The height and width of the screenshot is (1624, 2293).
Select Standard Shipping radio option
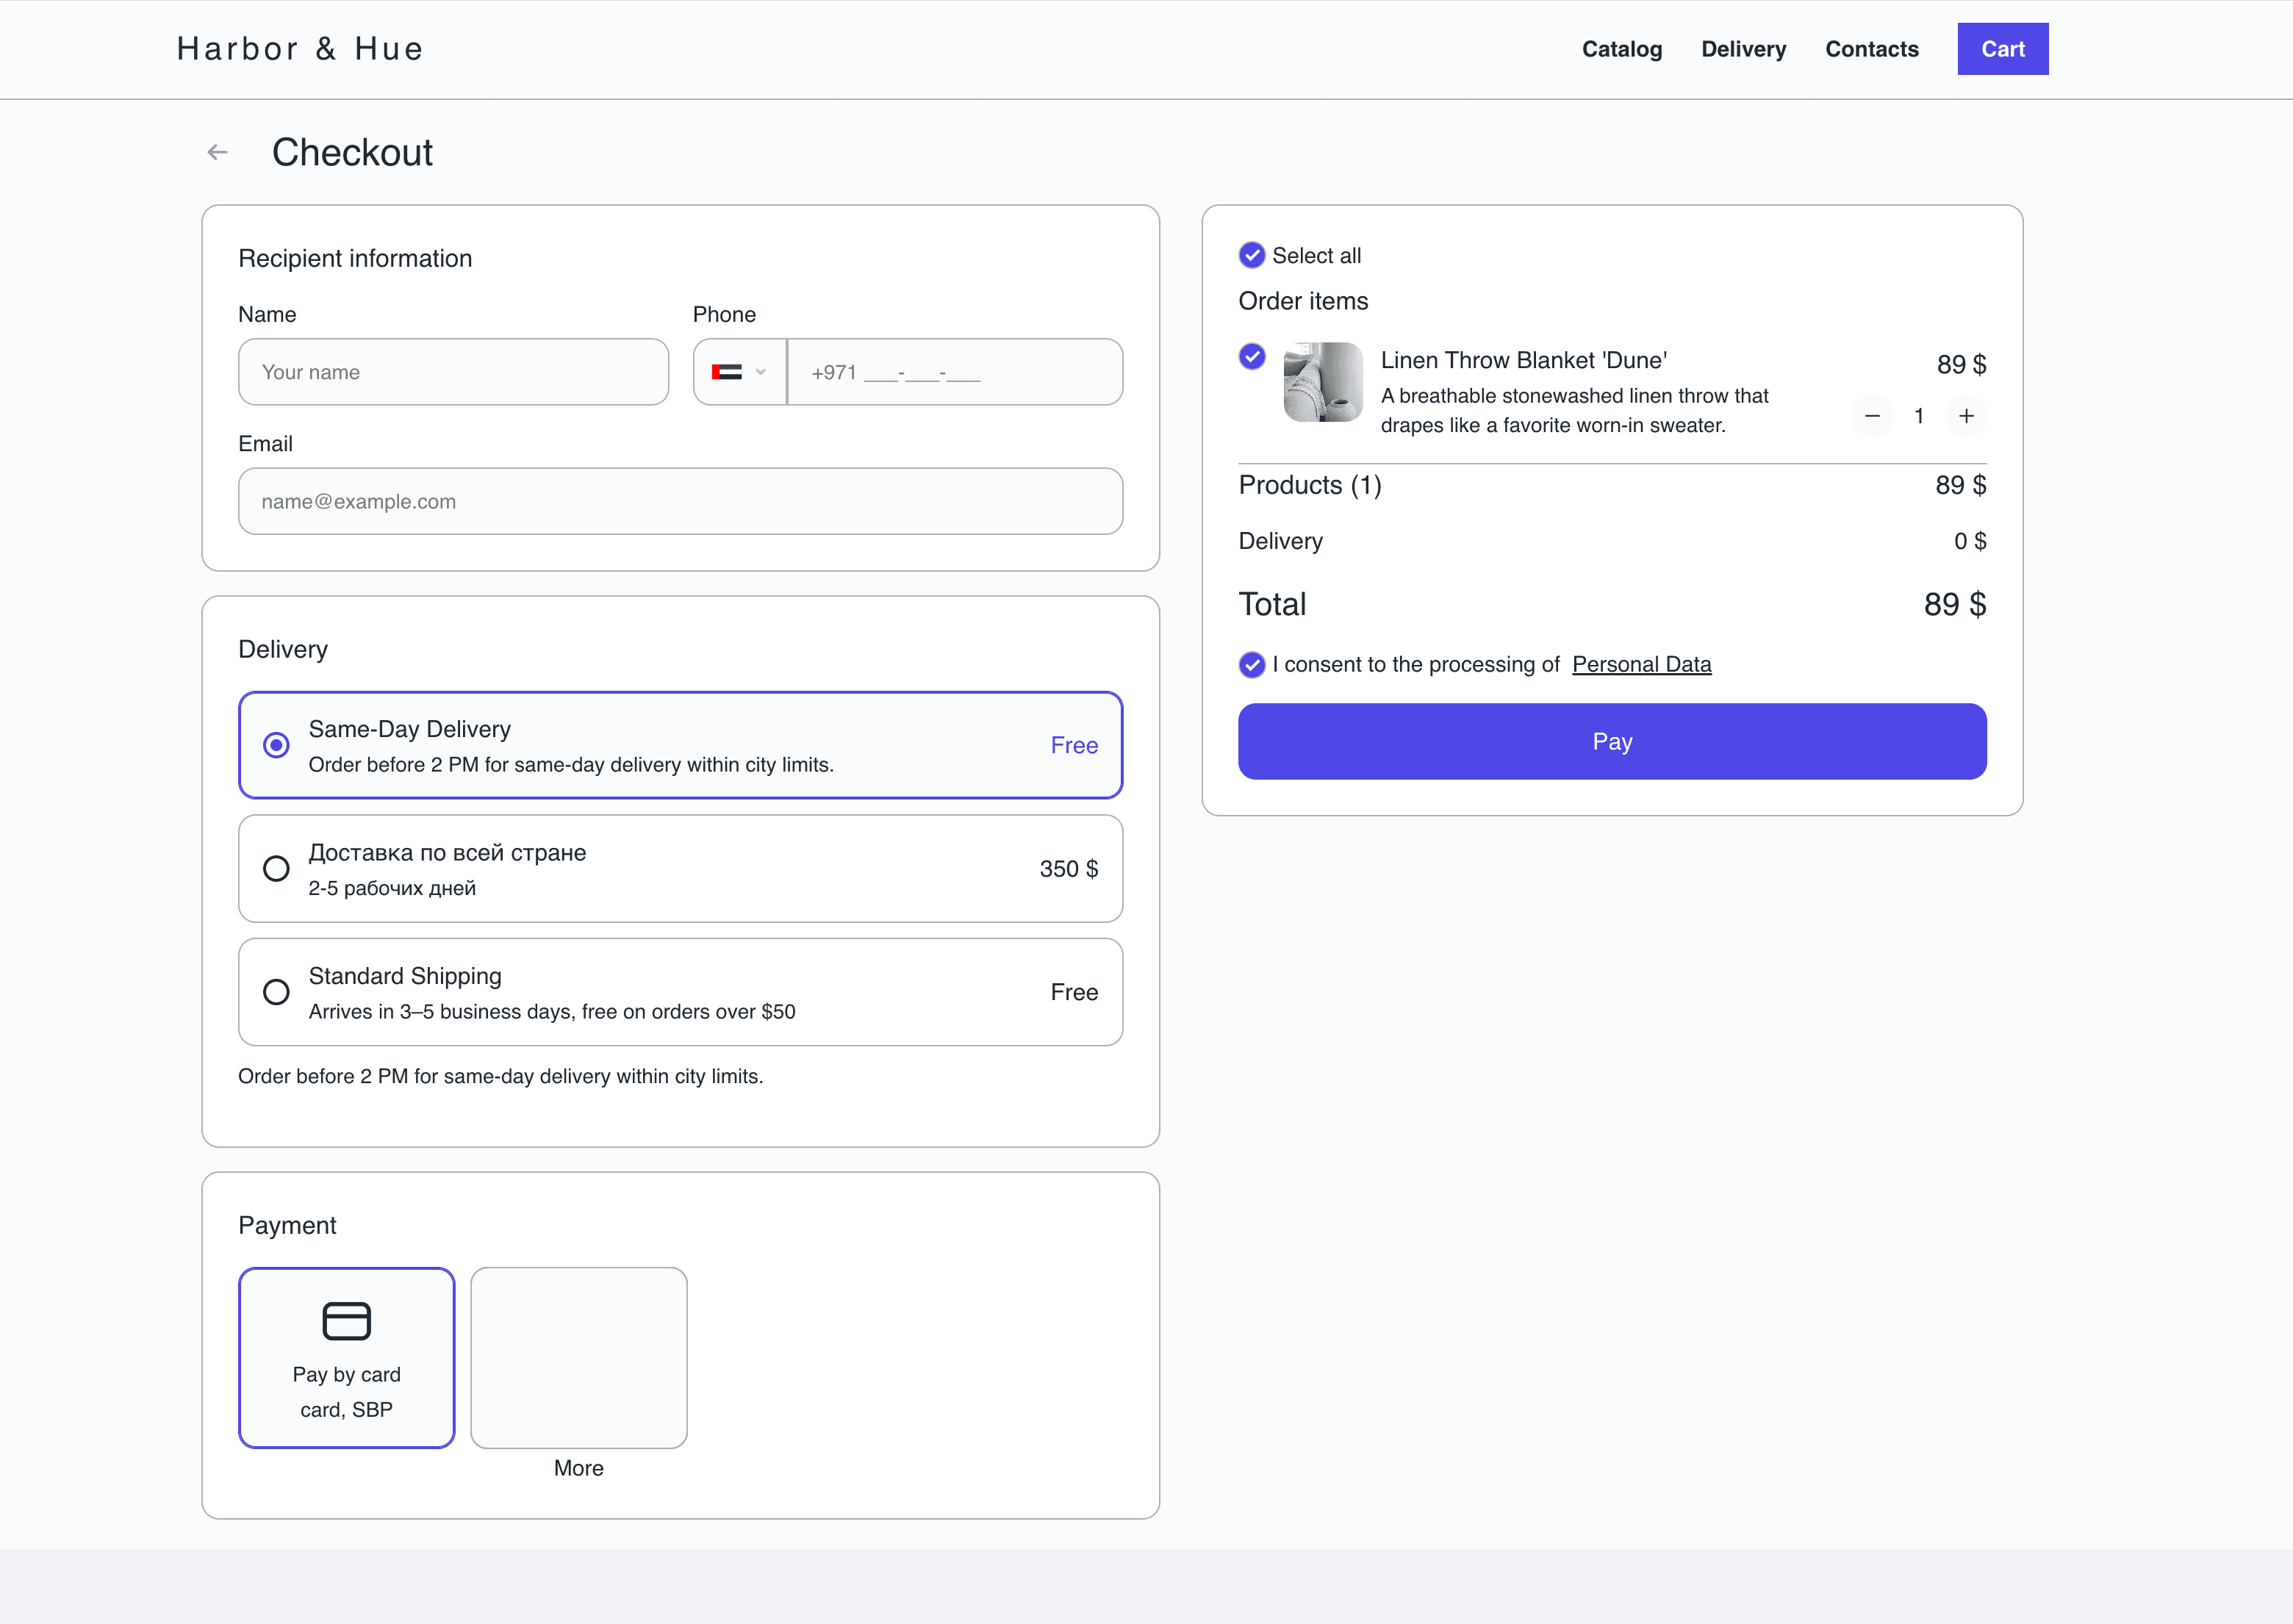[x=276, y=992]
